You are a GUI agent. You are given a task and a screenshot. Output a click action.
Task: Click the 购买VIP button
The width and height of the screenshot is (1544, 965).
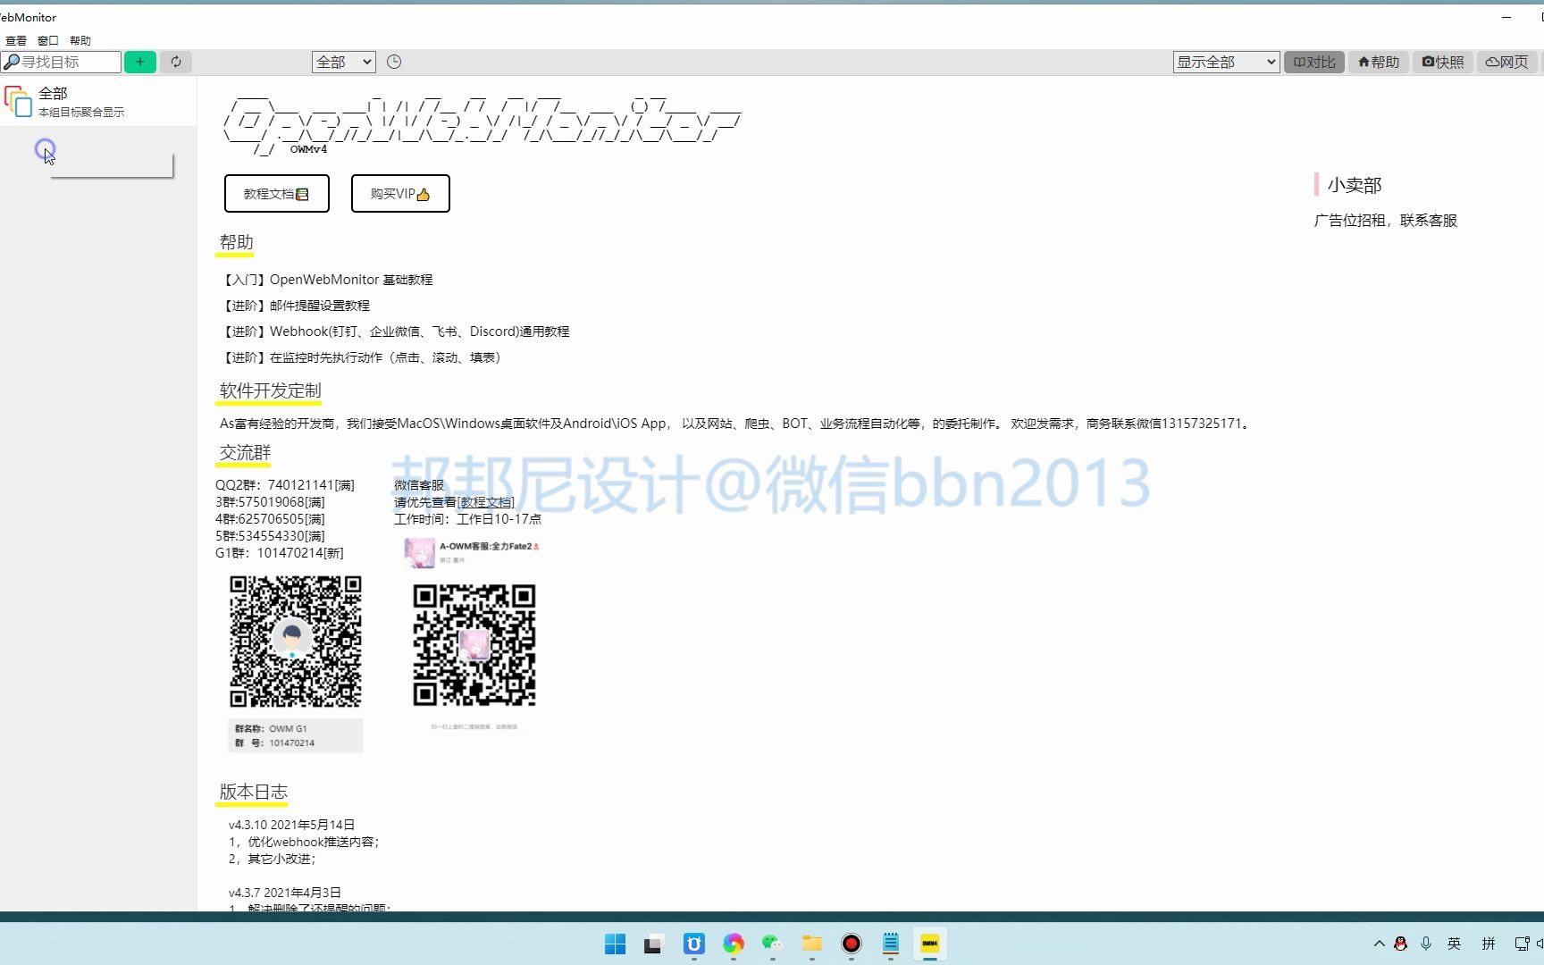click(x=400, y=193)
